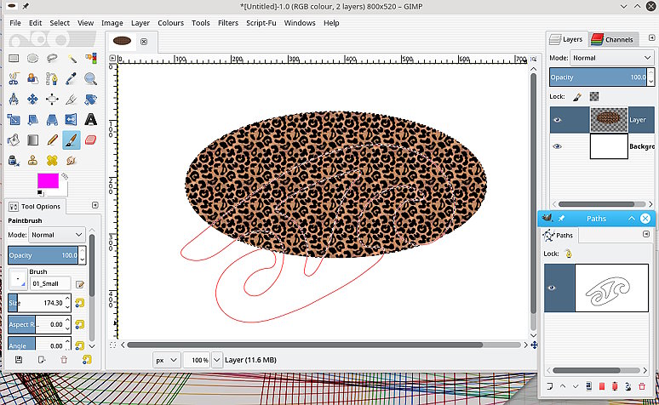The image size is (659, 405).
Task: Expand the px unit dropdown in status bar
Action: pyautogui.click(x=166, y=360)
